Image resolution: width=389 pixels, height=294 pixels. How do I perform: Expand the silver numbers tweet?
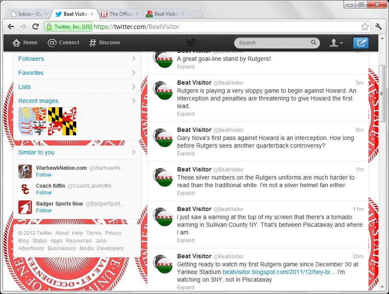pos(186,193)
